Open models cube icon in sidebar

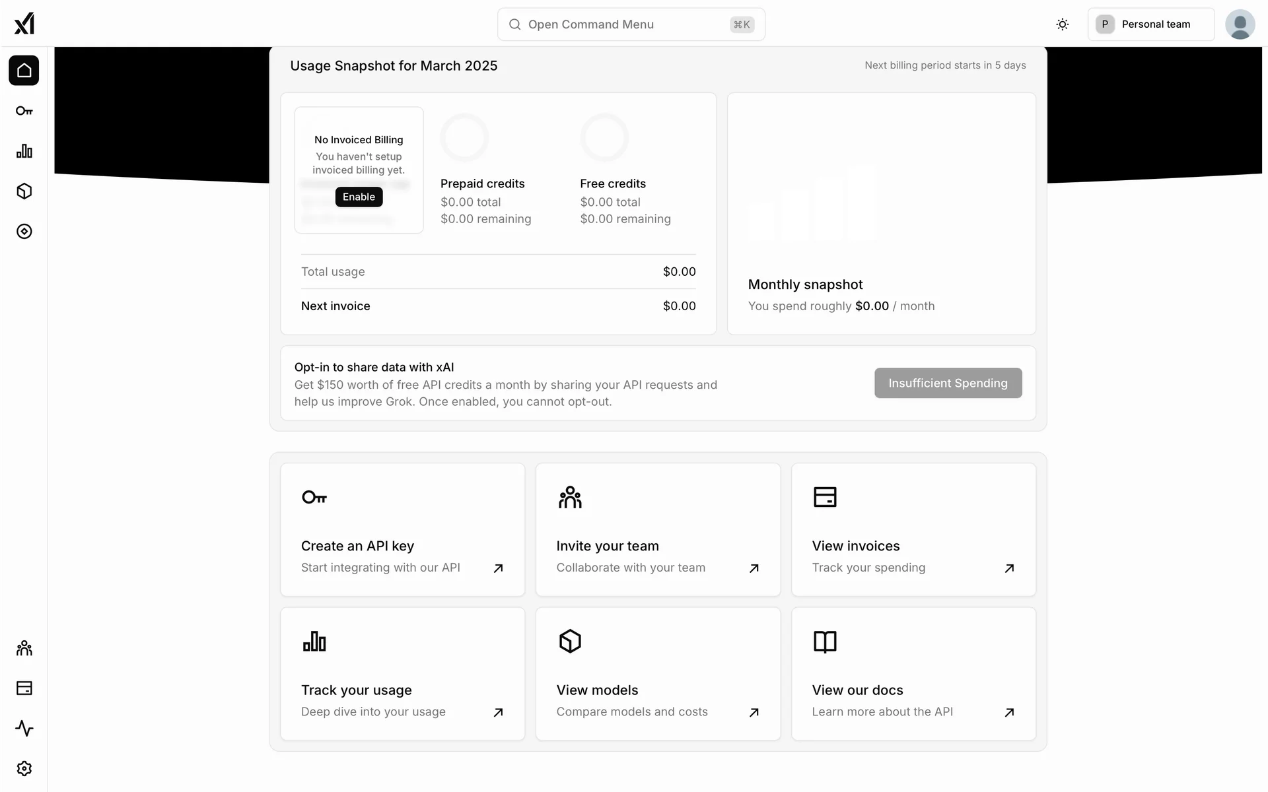point(24,191)
